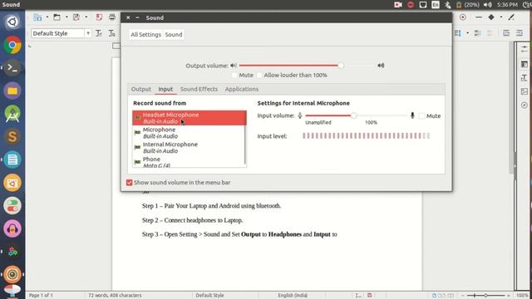Open Ubuntu Dash search launcher
Image resolution: width=532 pixels, height=299 pixels.
[12, 22]
